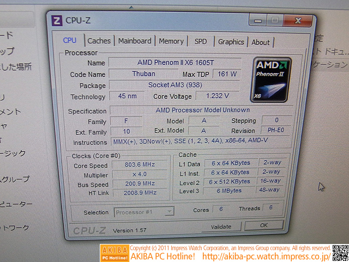Minimize the CPU-Z window
Image resolution: width=349 pixels, height=262 pixels.
click(x=258, y=21)
